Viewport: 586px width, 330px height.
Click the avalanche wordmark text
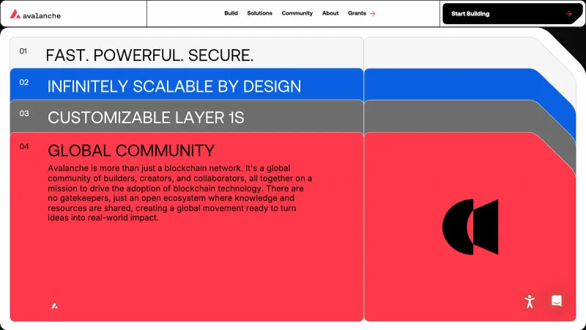42,15
